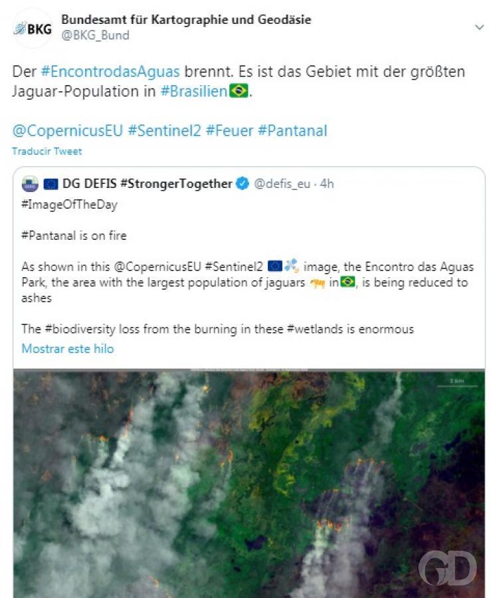Open the @defis_eu handle
The height and width of the screenshot is (598, 491).
[282, 184]
